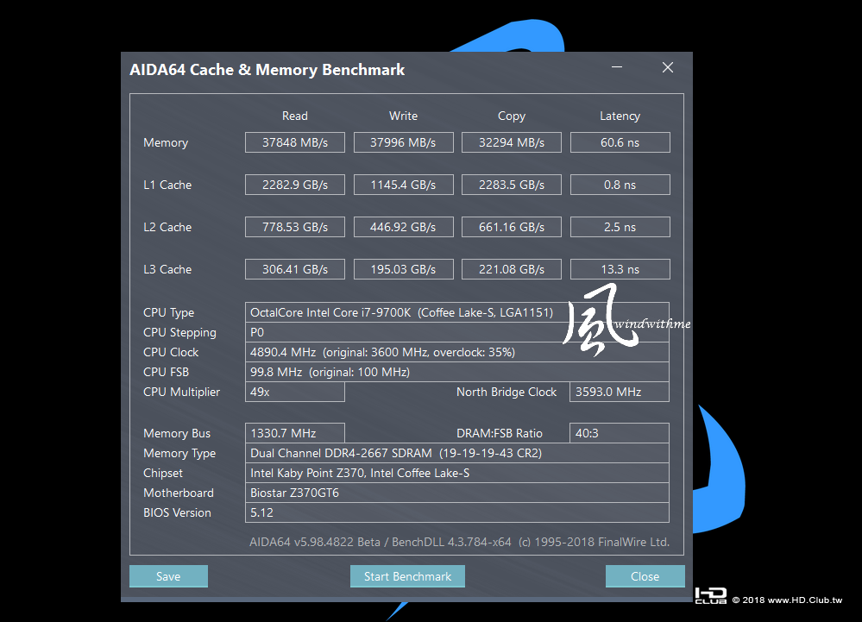Select the Memory Read value 37848 MB/s
862x622 pixels.
point(294,142)
